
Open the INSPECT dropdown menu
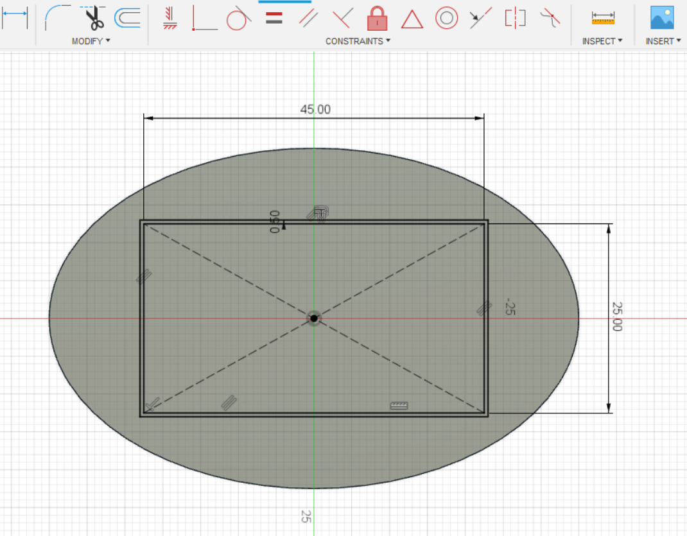[x=602, y=41]
